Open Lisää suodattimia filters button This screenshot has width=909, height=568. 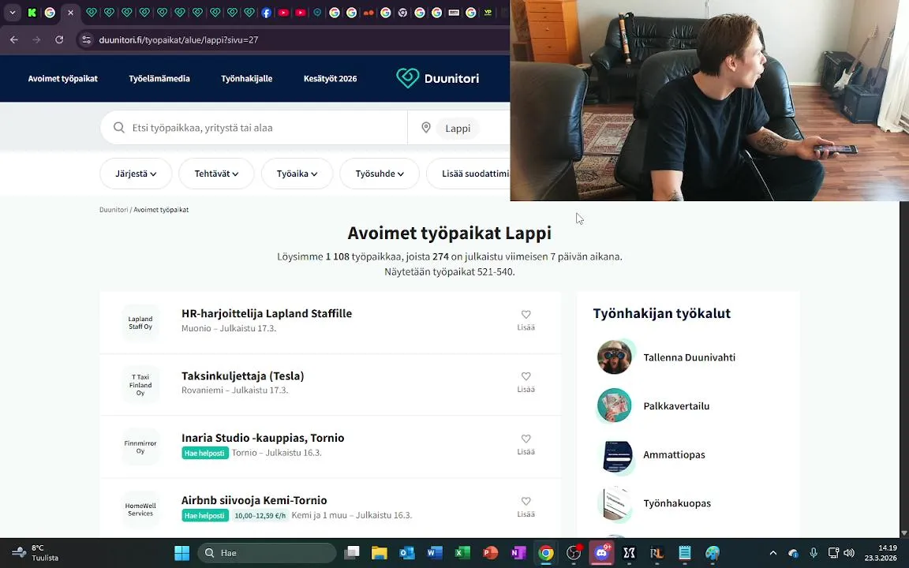[x=469, y=174]
